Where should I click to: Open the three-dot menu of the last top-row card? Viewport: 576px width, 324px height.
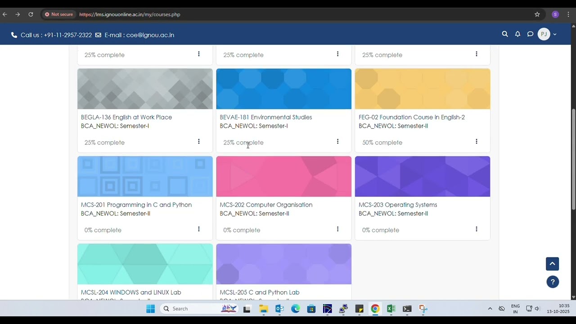coord(477,54)
